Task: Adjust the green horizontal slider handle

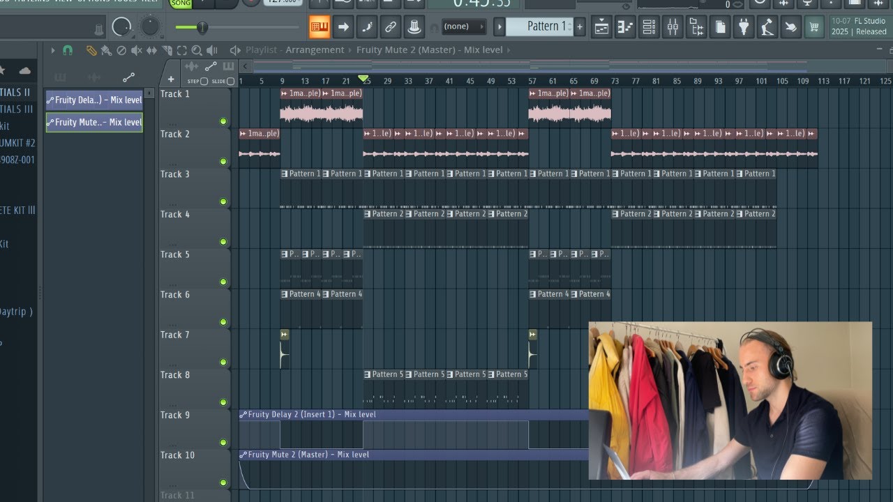Action: pos(202,28)
